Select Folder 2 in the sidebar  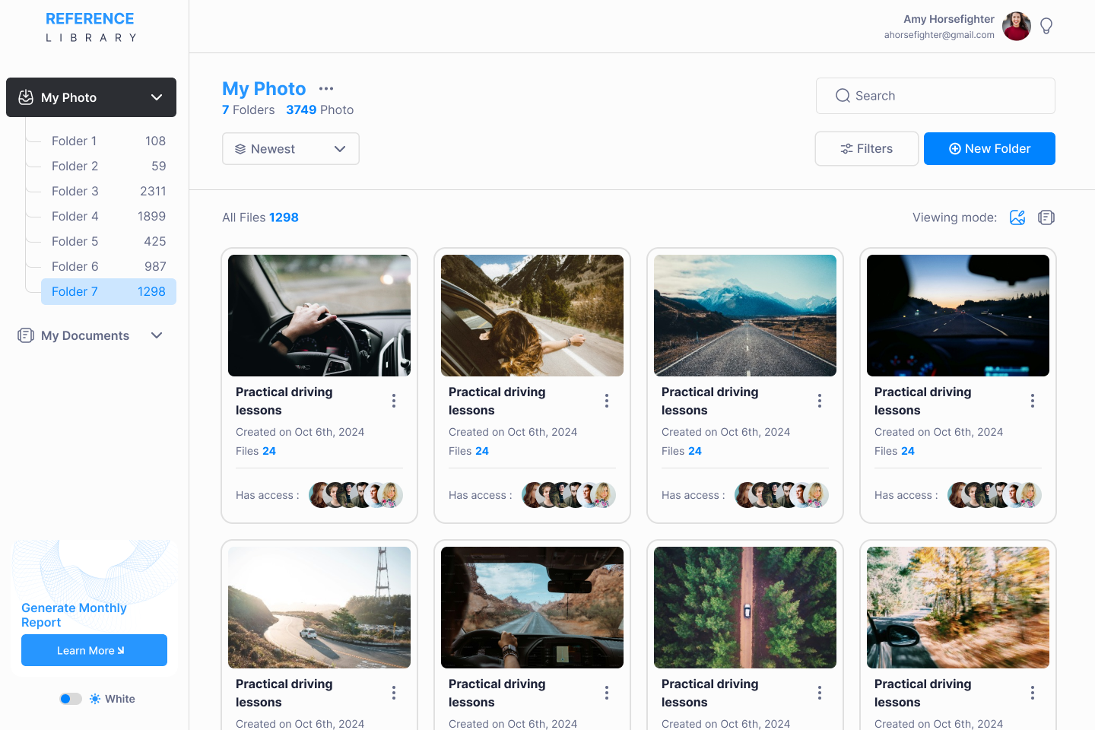(109, 166)
